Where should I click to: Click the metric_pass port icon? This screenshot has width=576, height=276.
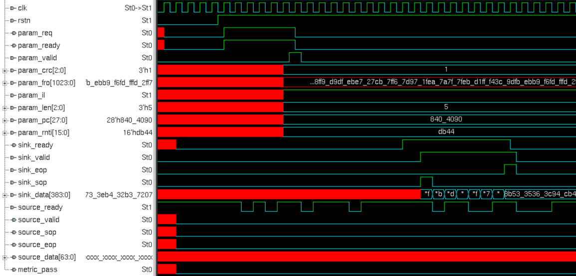[13, 270]
